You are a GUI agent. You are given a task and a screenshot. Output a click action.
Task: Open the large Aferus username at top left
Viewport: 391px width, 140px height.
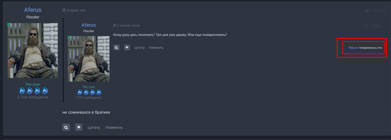point(33,10)
